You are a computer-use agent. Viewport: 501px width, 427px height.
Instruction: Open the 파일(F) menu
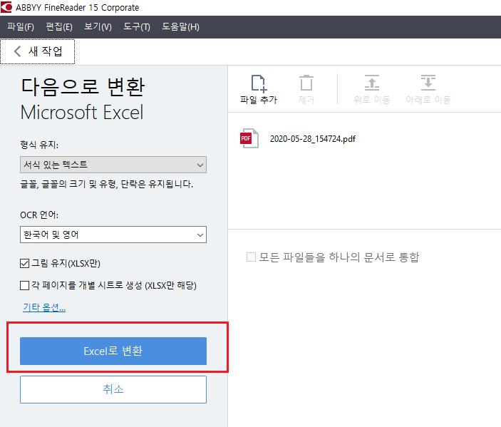21,27
